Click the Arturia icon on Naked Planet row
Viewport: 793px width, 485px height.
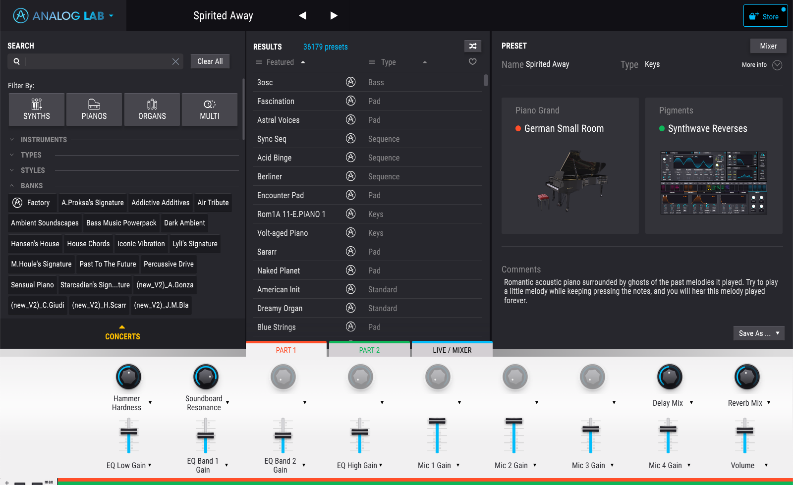pos(351,270)
